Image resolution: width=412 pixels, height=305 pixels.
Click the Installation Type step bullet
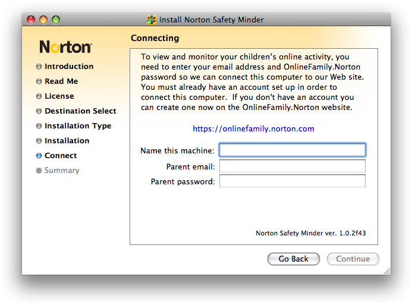pos(39,126)
